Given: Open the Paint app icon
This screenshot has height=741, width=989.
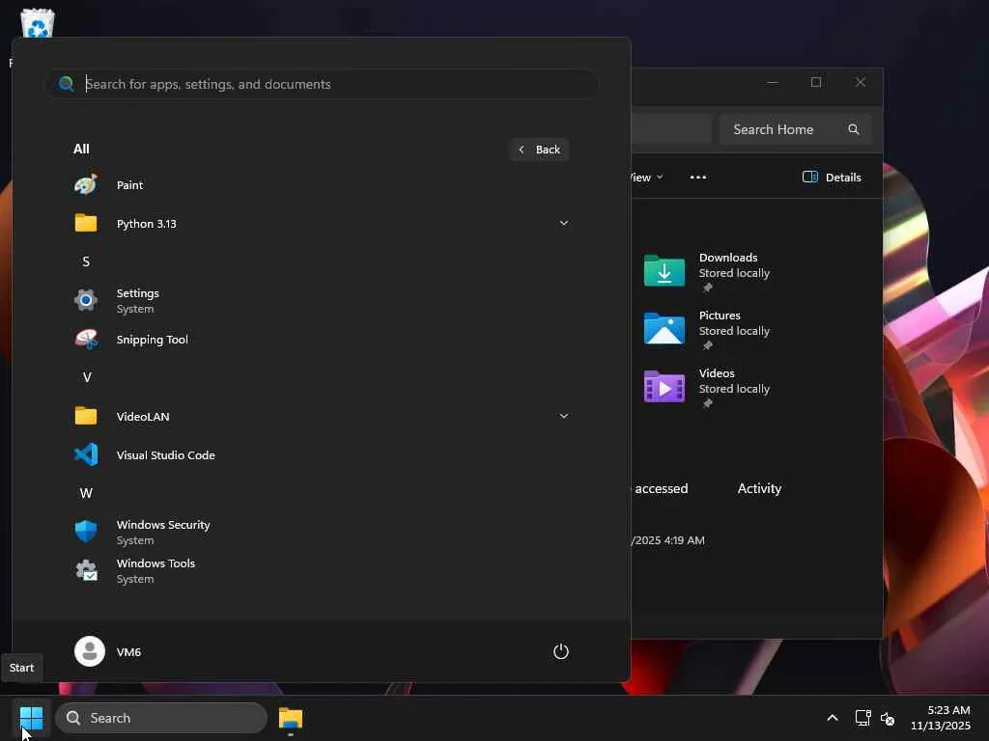Looking at the screenshot, I should point(86,184).
